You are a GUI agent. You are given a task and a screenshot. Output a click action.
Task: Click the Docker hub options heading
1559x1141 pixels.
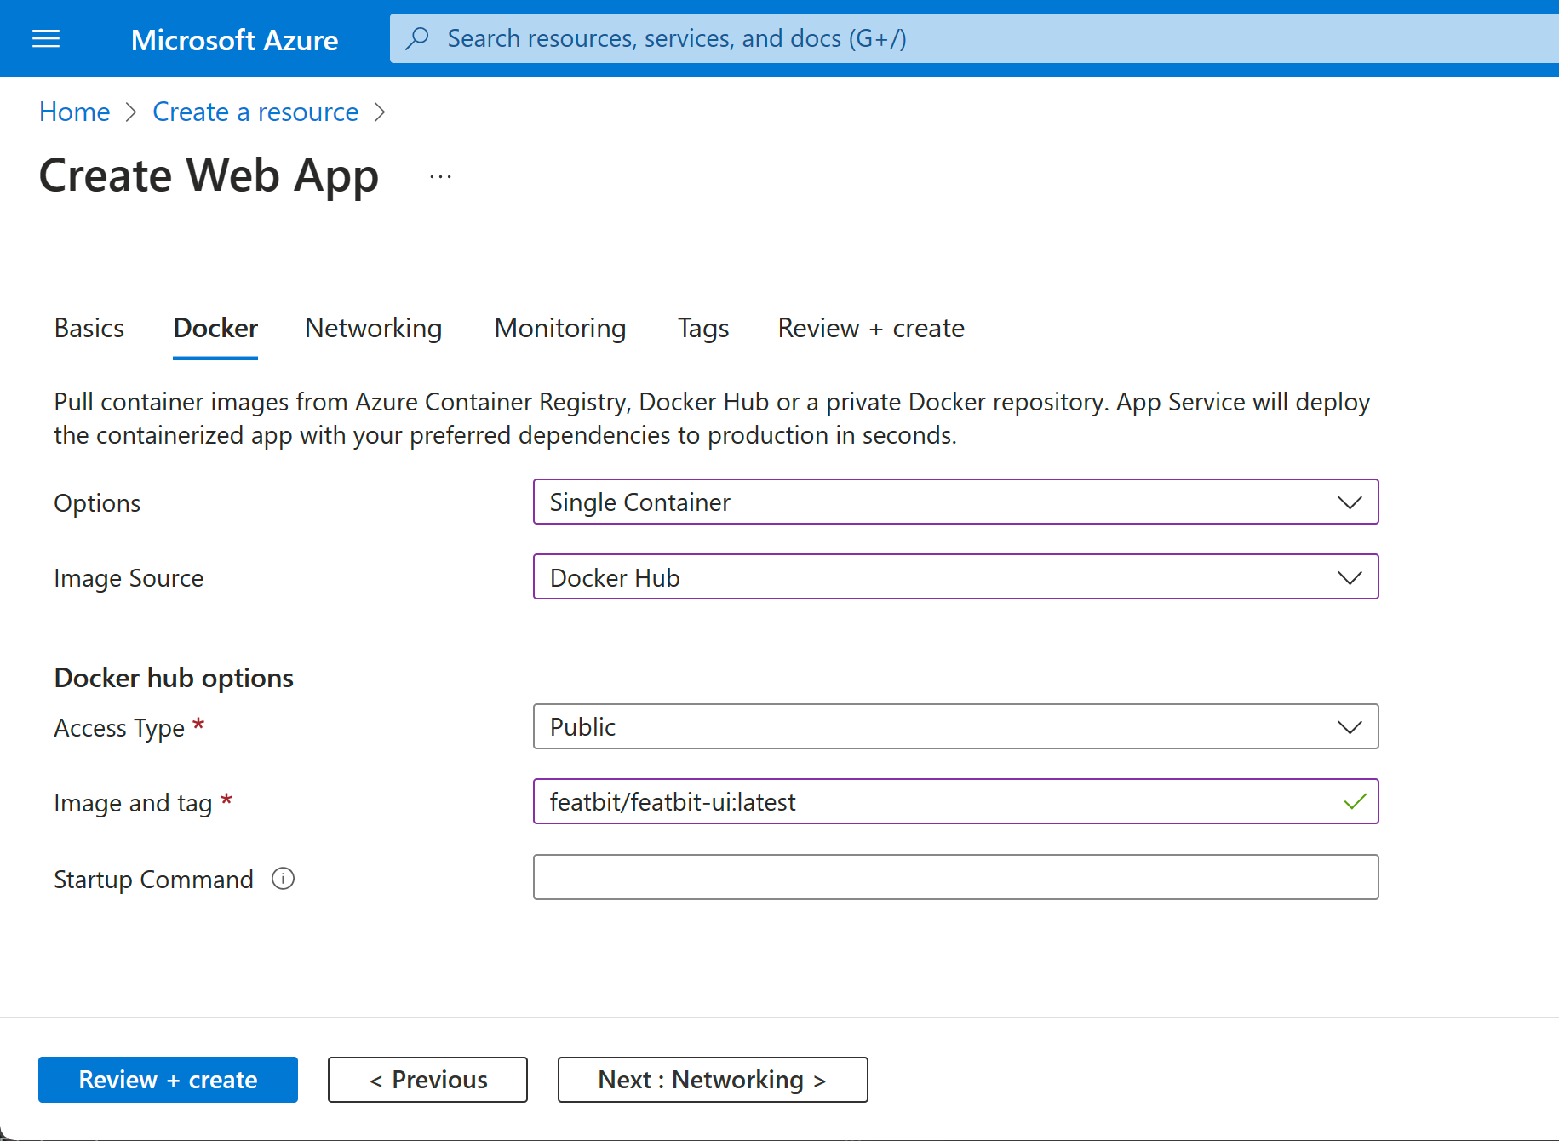pos(174,678)
